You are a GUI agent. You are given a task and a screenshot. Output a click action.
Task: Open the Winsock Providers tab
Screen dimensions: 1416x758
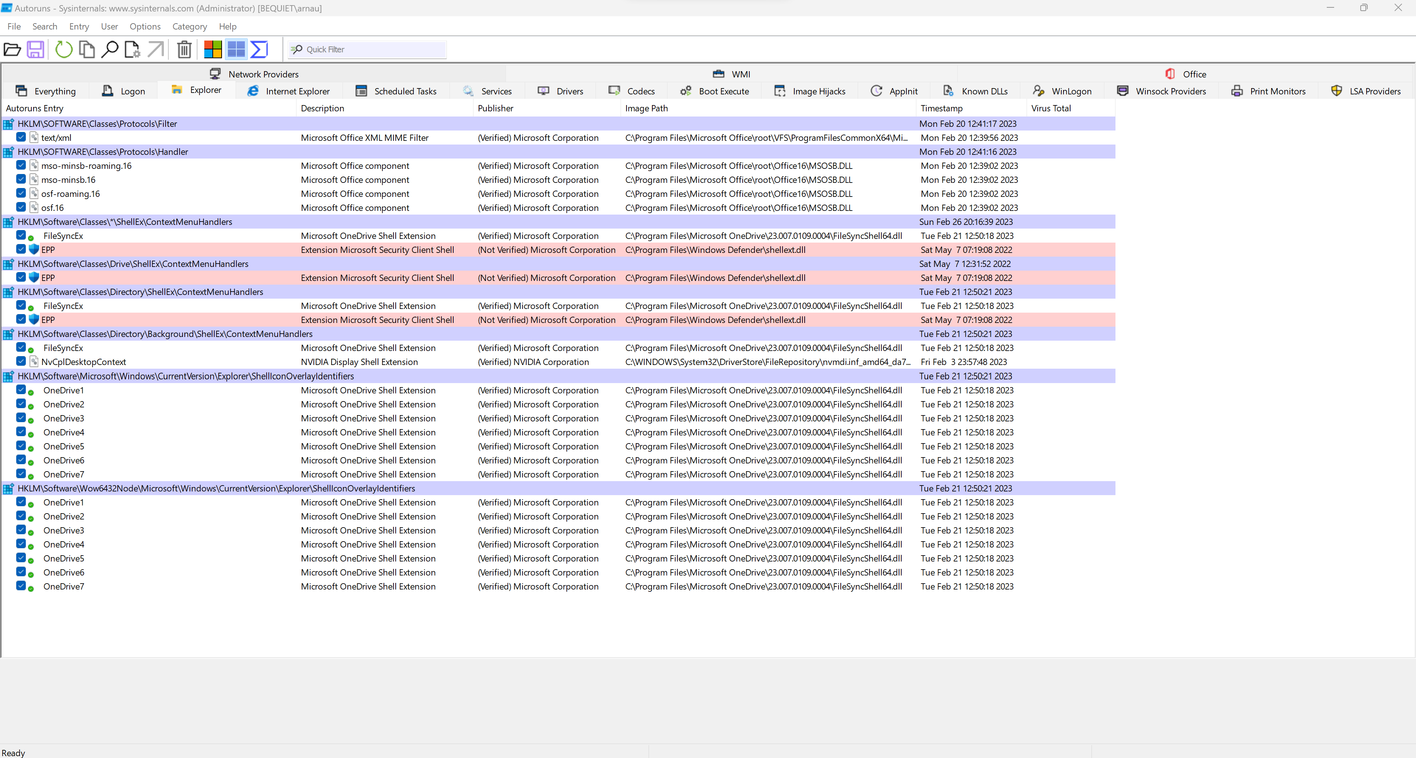[1162, 91]
